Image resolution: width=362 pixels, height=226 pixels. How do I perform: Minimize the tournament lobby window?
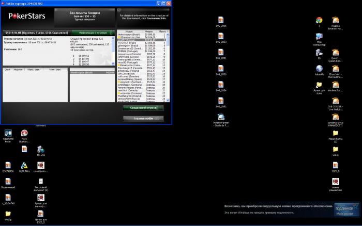(158, 3)
